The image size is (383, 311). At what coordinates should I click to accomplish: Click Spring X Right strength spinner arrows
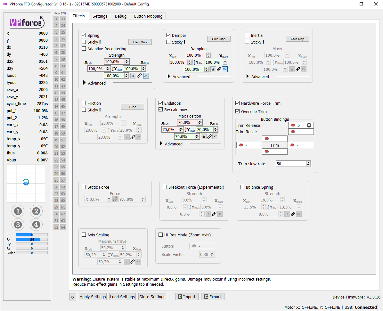[143, 69]
